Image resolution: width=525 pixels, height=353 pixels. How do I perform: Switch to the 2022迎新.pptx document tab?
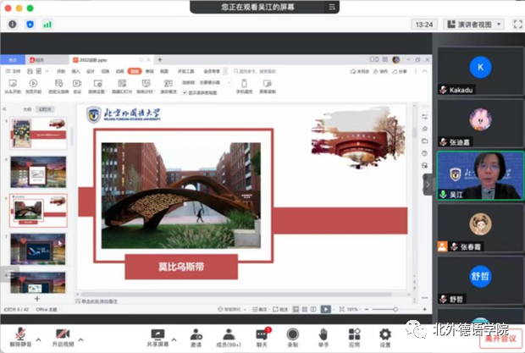[x=91, y=61]
